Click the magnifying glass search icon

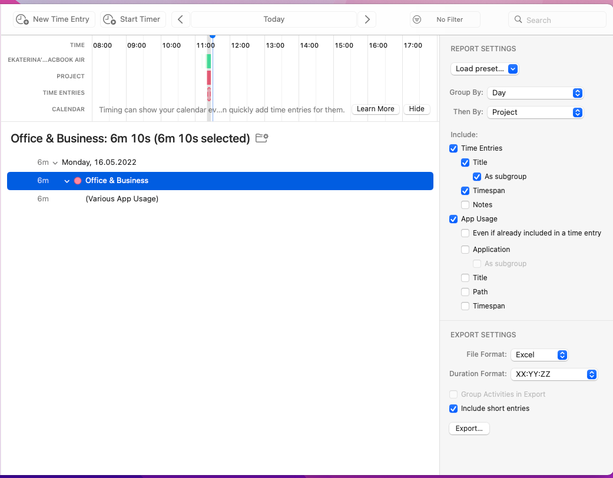(x=518, y=19)
